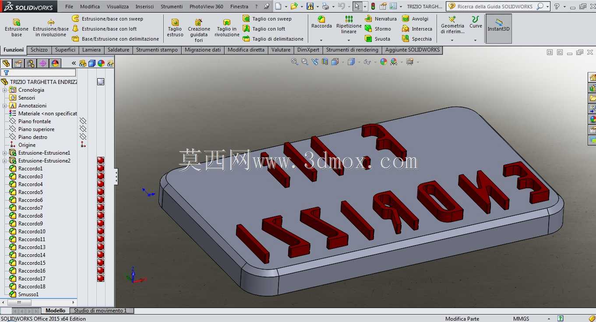Switch to the ConfigurationManager panel tab
Viewport: 596px width, 322px height.
(31, 63)
